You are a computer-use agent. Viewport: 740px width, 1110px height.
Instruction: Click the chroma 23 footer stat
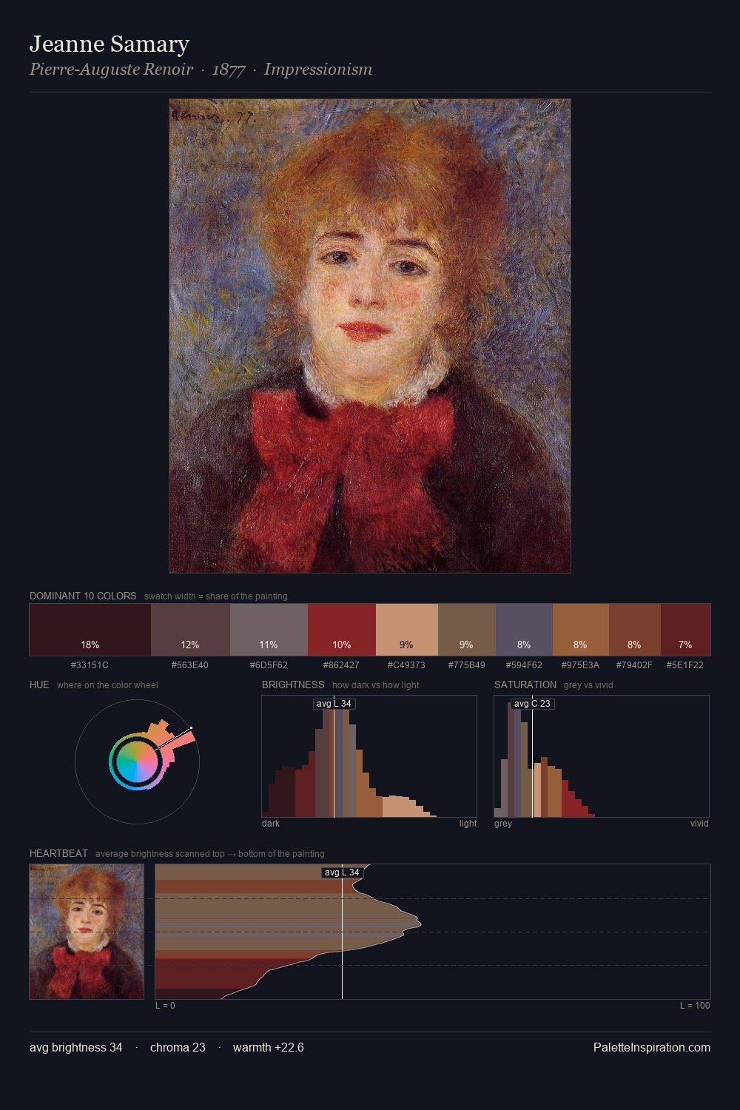tap(178, 1048)
